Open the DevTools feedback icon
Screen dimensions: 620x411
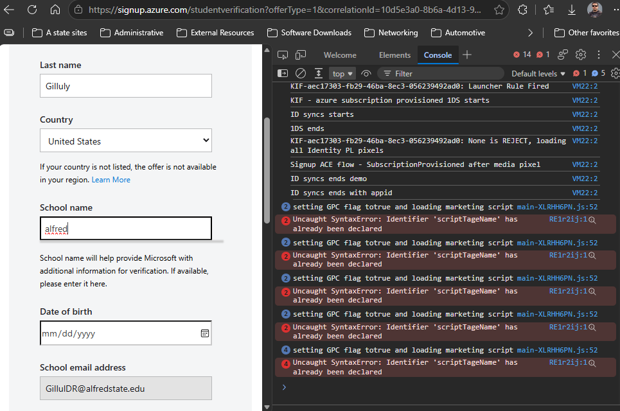pyautogui.click(x=563, y=55)
